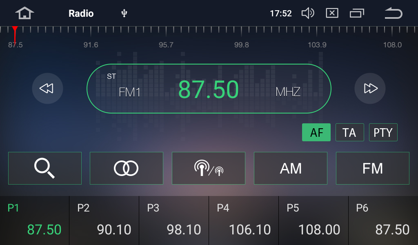This screenshot has width=418, height=245.
Task: Tap the 87.50 MHz frequency display
Action: pyautogui.click(x=209, y=89)
